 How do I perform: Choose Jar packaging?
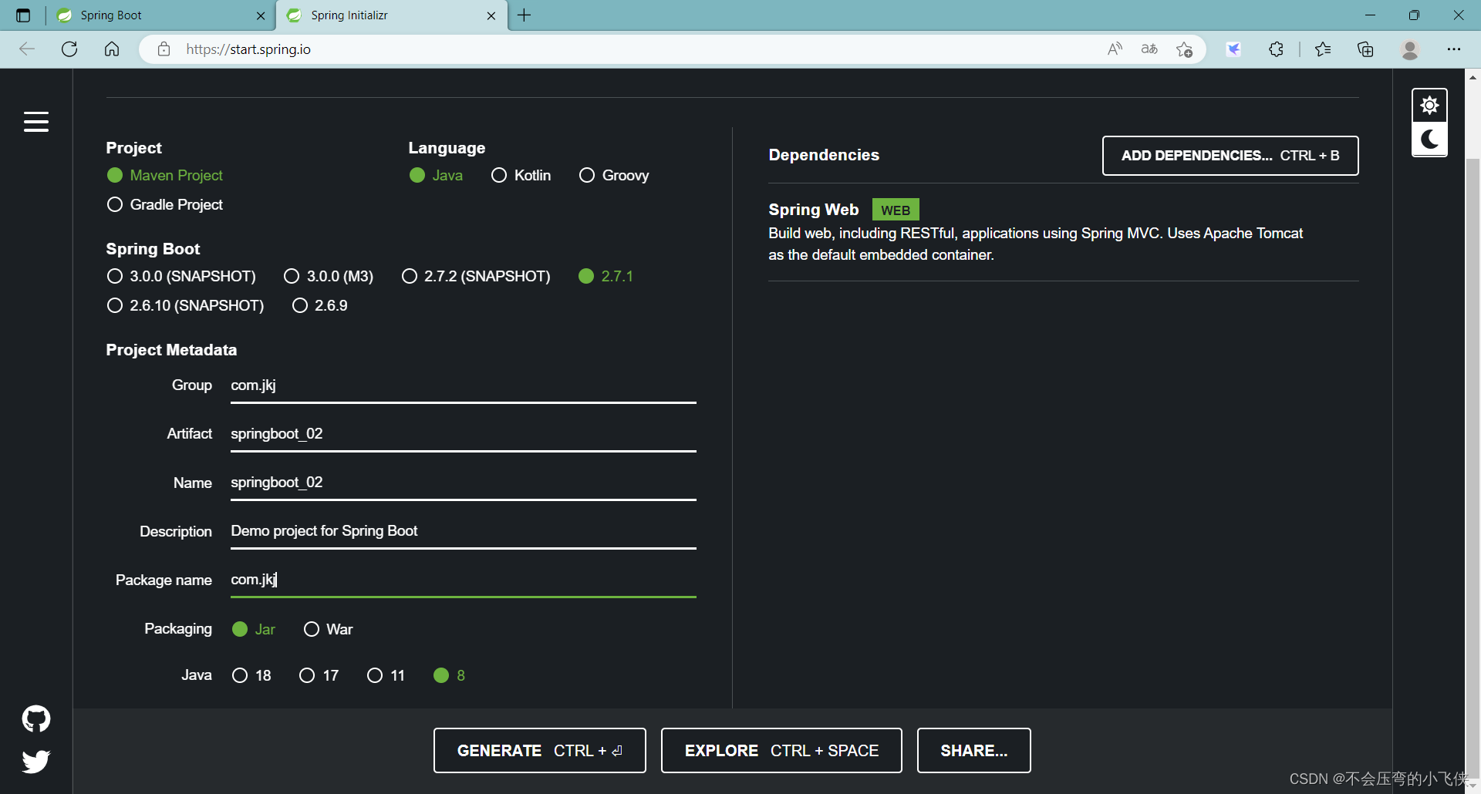click(x=254, y=630)
